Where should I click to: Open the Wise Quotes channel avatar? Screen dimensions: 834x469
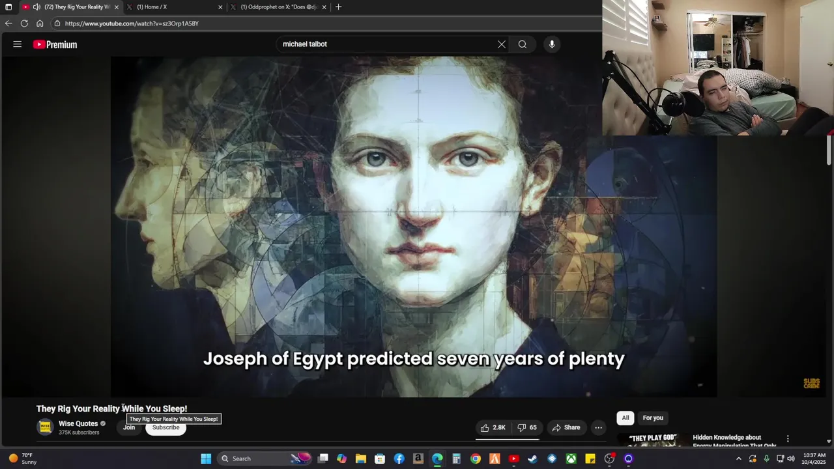45,427
